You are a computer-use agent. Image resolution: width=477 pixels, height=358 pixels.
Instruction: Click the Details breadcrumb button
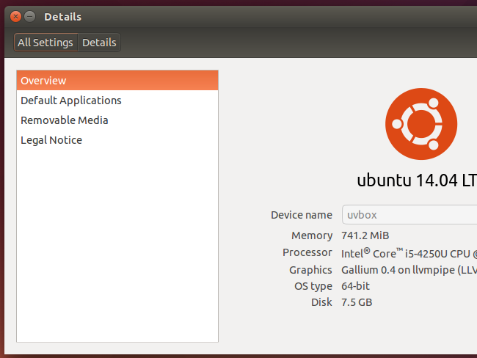tap(99, 43)
